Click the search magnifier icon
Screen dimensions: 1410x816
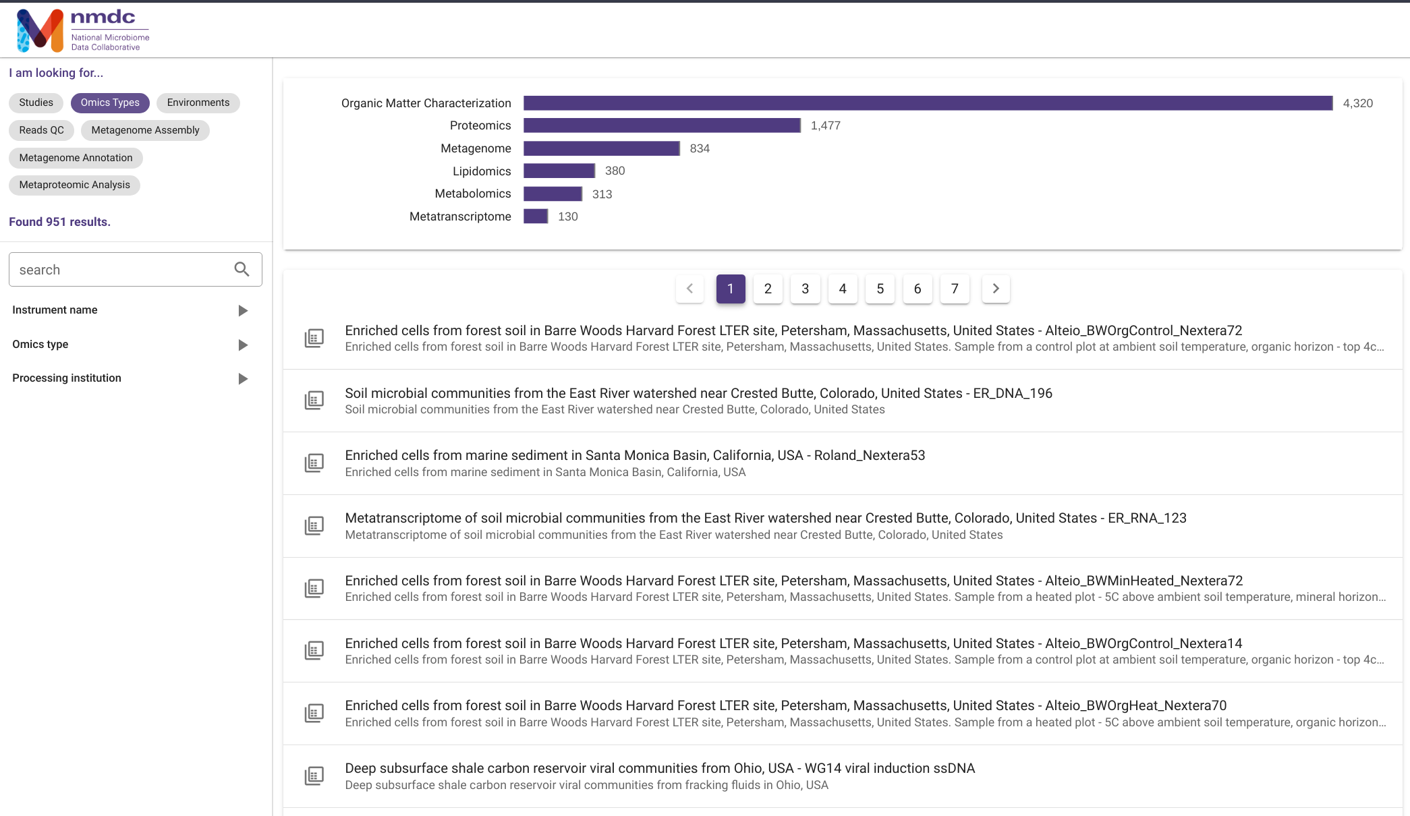tap(242, 269)
